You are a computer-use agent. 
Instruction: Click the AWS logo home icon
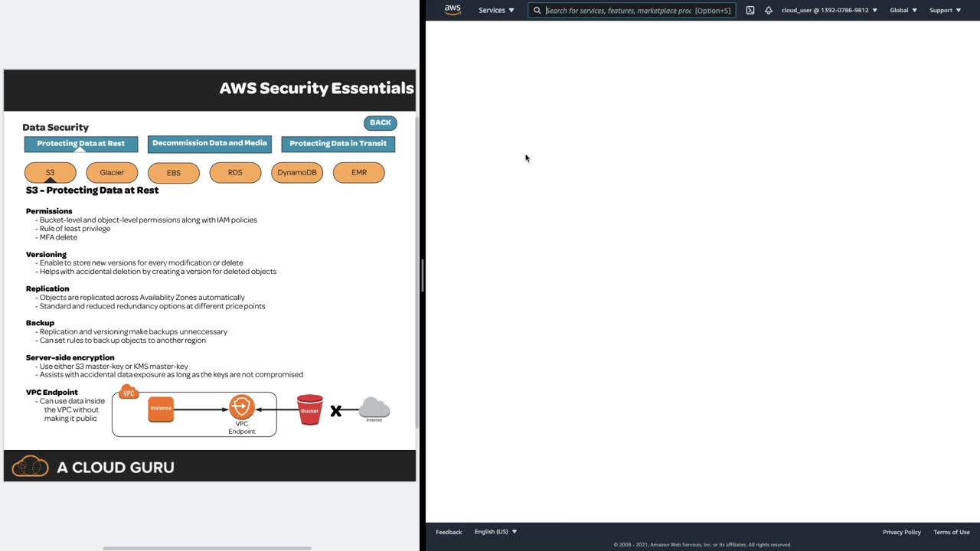[x=452, y=10]
